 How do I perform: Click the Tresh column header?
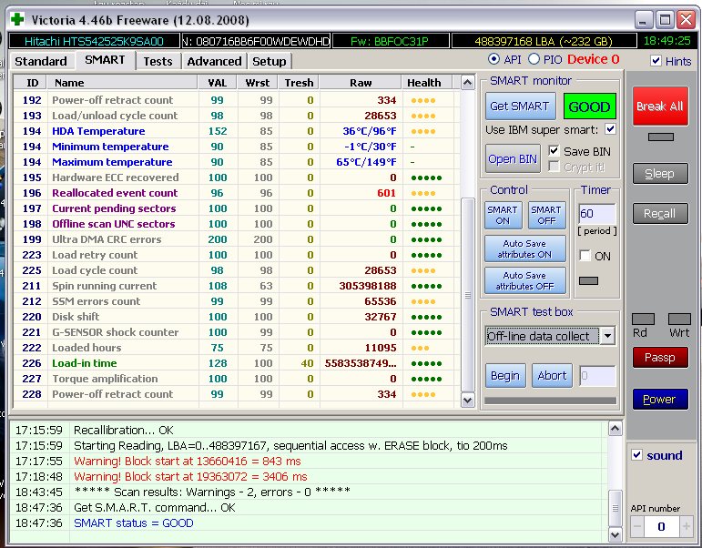point(299,83)
